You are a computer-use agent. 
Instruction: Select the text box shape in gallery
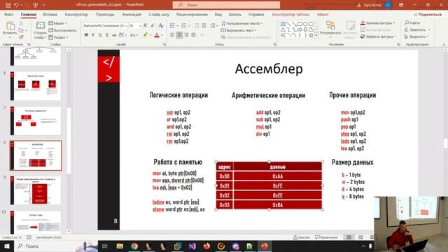pyautogui.click(x=283, y=24)
